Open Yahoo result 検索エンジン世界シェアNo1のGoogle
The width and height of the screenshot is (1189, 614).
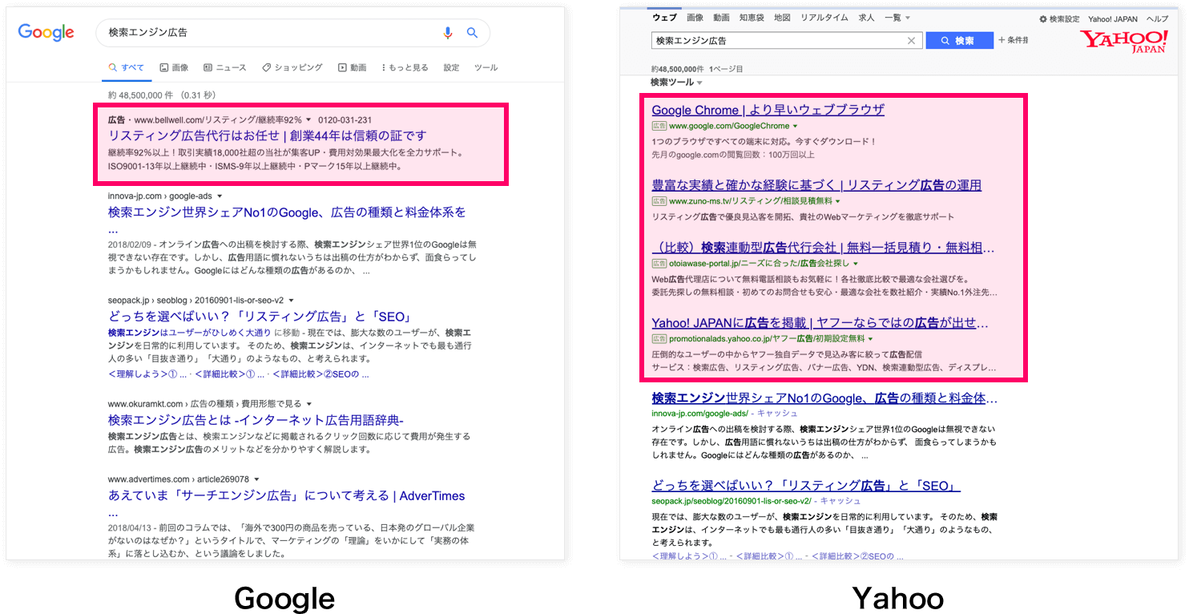click(x=824, y=398)
